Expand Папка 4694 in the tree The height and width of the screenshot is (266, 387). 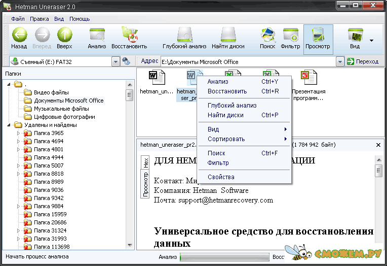click(18, 141)
